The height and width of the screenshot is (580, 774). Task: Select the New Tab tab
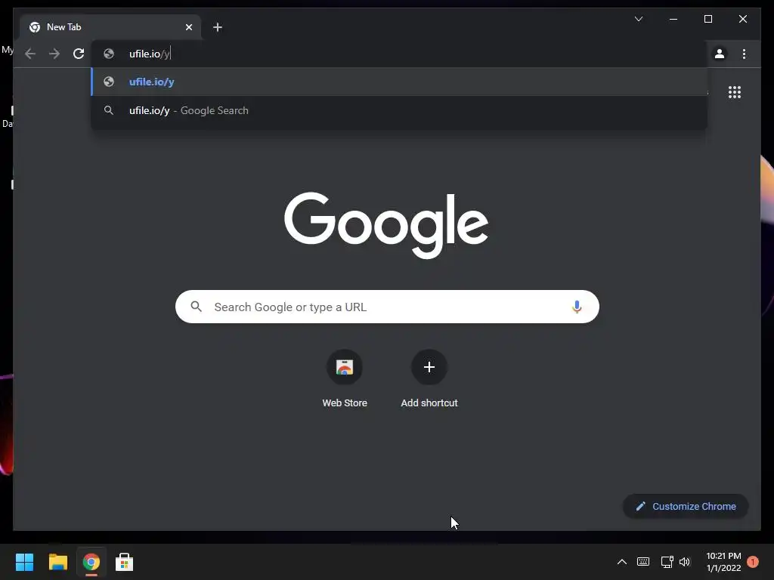pos(110,27)
